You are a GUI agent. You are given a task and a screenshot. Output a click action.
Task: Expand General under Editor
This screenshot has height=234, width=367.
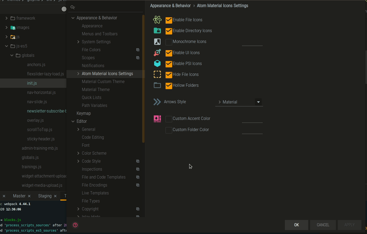coord(78,129)
